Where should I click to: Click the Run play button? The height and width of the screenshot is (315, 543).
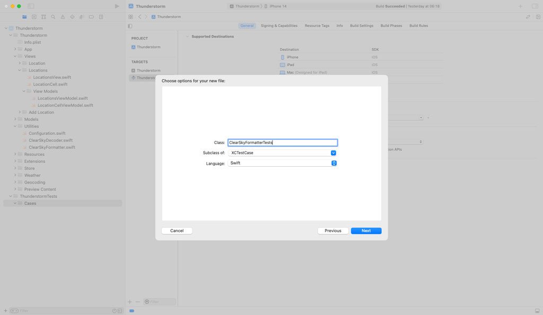coord(117,6)
